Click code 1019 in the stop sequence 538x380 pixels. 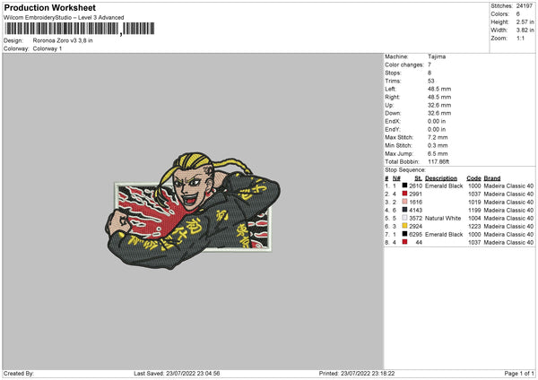click(x=474, y=202)
